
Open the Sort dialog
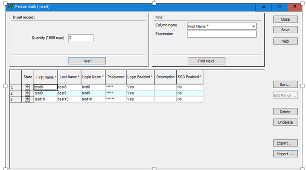tap(285, 85)
